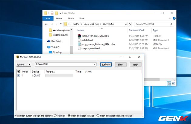Click the Refresh button in MiFlash
The image size is (191, 124).
point(106,64)
